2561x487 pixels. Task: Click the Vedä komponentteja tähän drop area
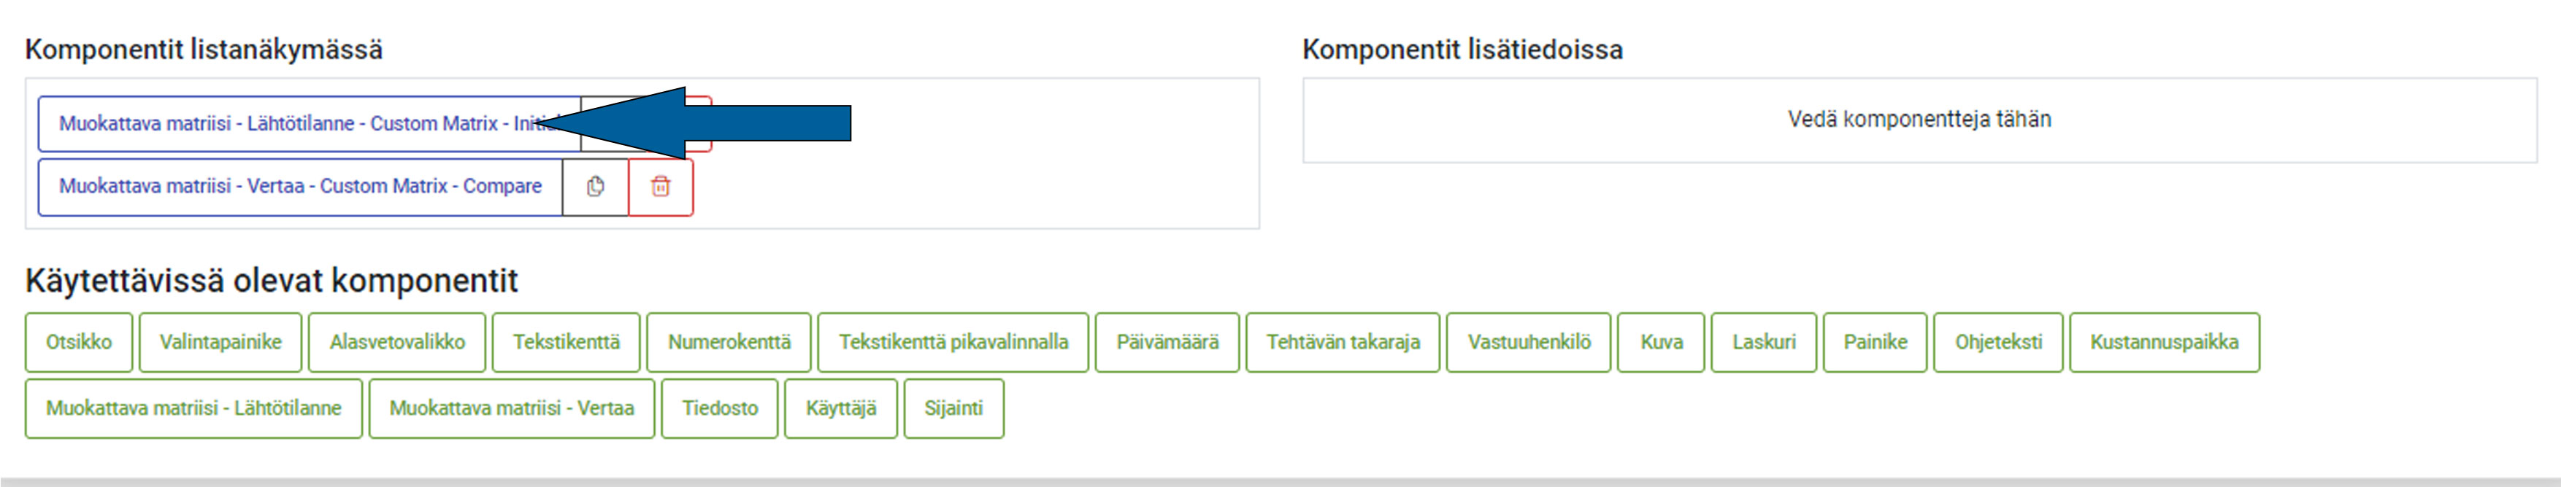coord(1919,120)
